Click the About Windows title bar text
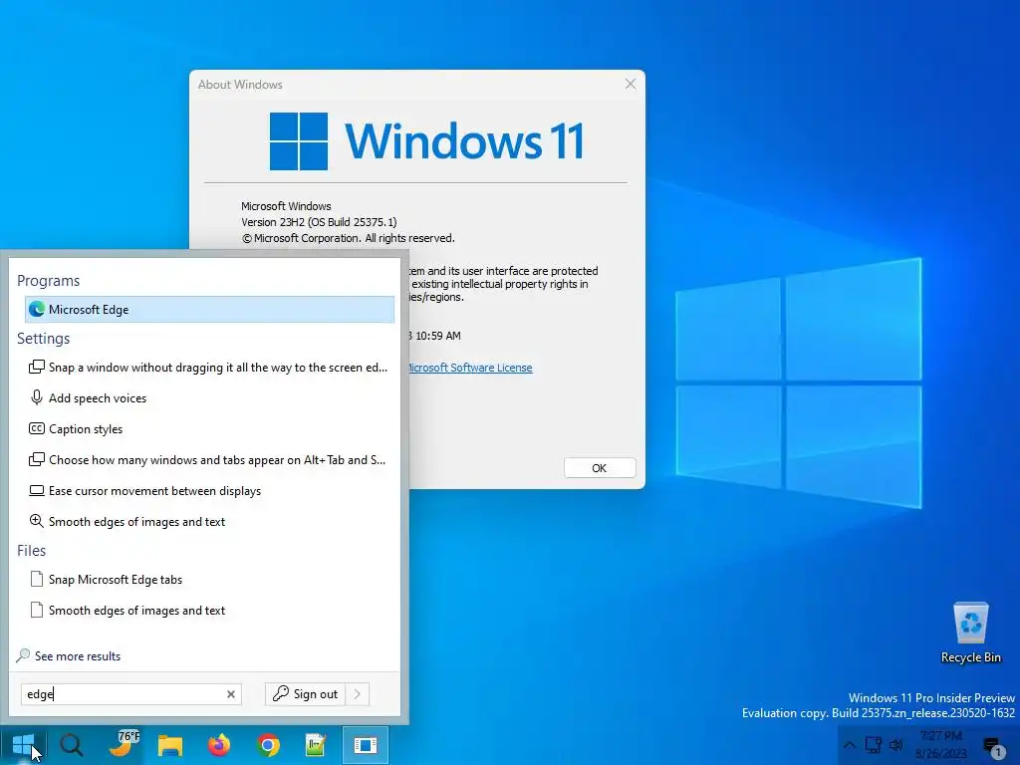This screenshot has width=1020, height=765. tap(240, 85)
